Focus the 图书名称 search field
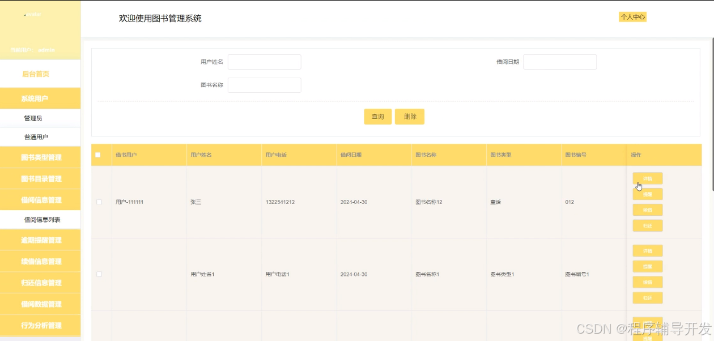Viewport: 714px width, 341px height. [x=265, y=85]
